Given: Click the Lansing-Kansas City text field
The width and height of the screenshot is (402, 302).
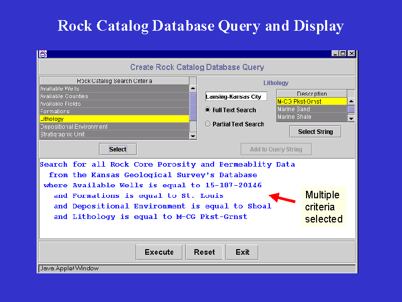Looking at the screenshot, I should tap(236, 97).
